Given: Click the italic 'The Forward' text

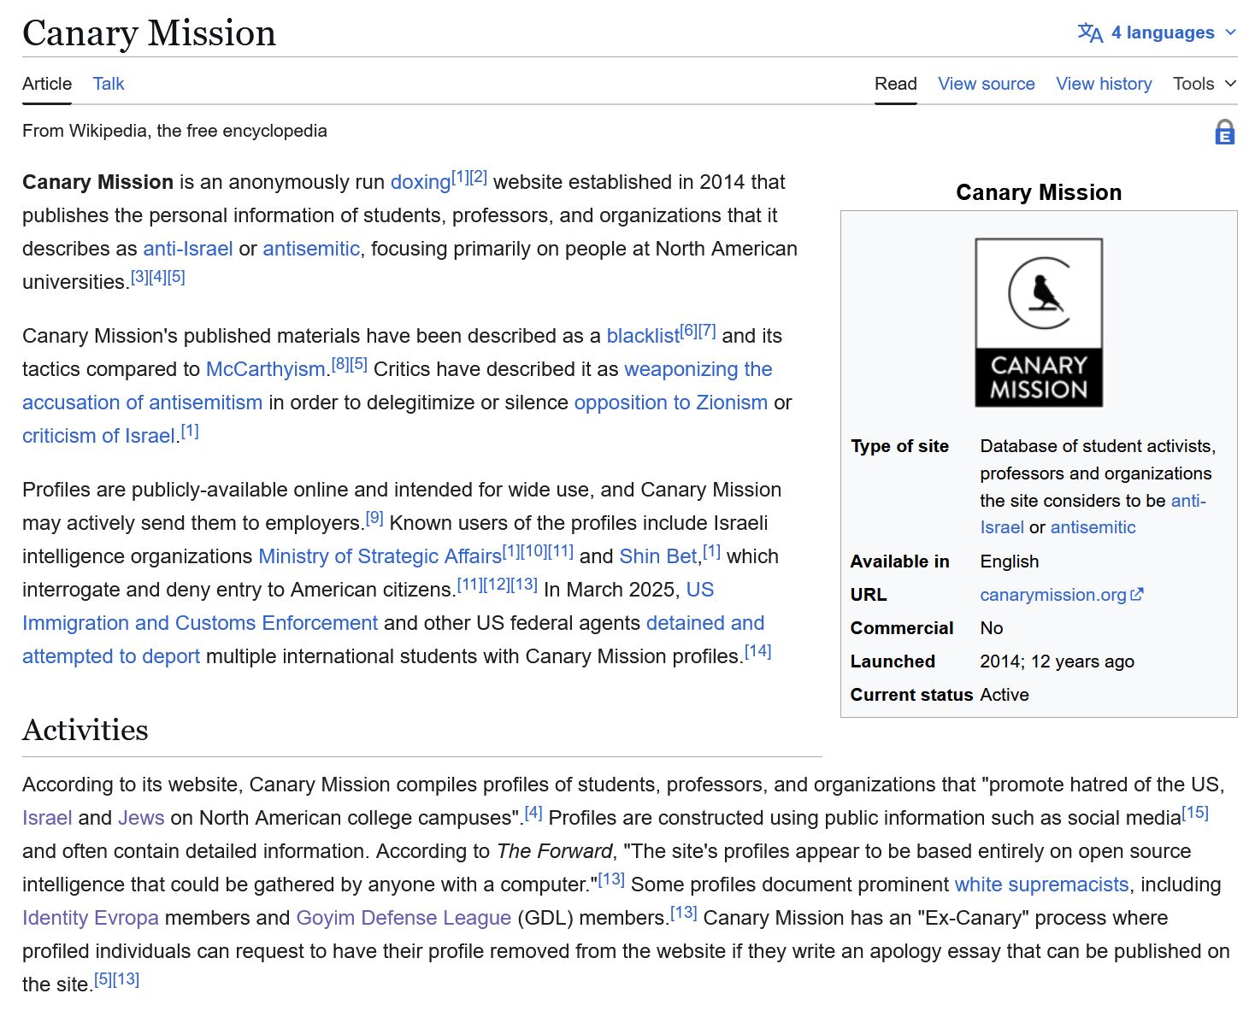Looking at the screenshot, I should pyautogui.click(x=554, y=851).
